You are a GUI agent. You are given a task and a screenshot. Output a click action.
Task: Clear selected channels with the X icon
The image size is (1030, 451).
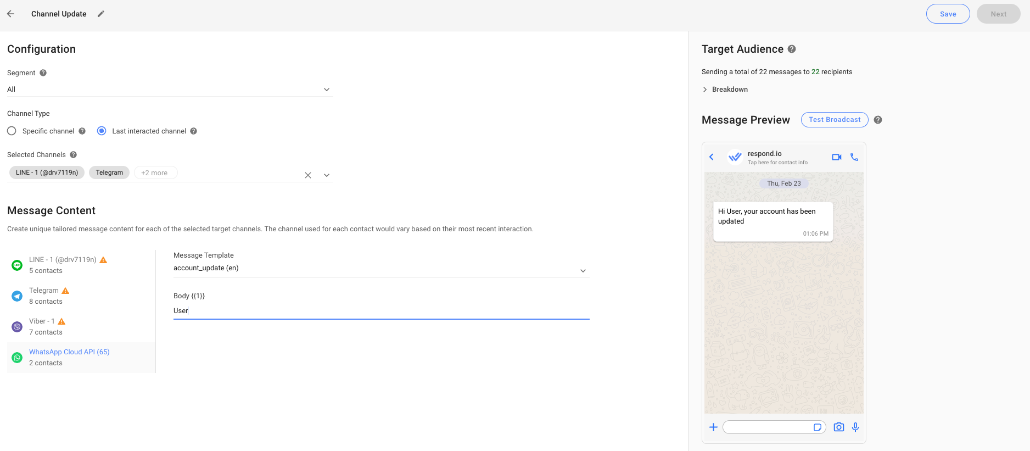point(308,175)
